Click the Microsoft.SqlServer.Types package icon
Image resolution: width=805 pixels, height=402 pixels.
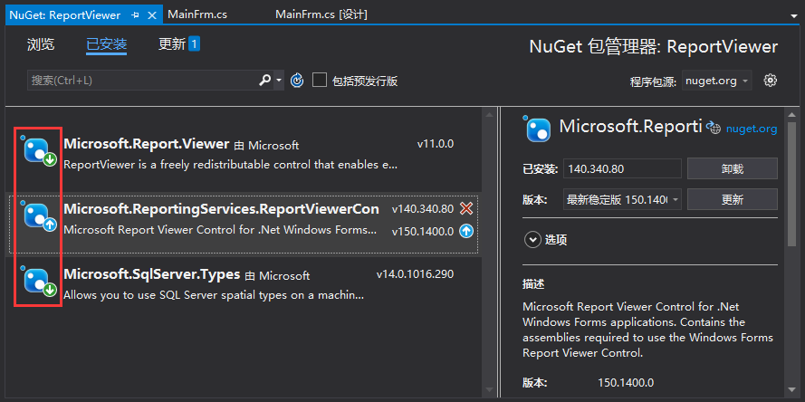pyautogui.click(x=39, y=282)
